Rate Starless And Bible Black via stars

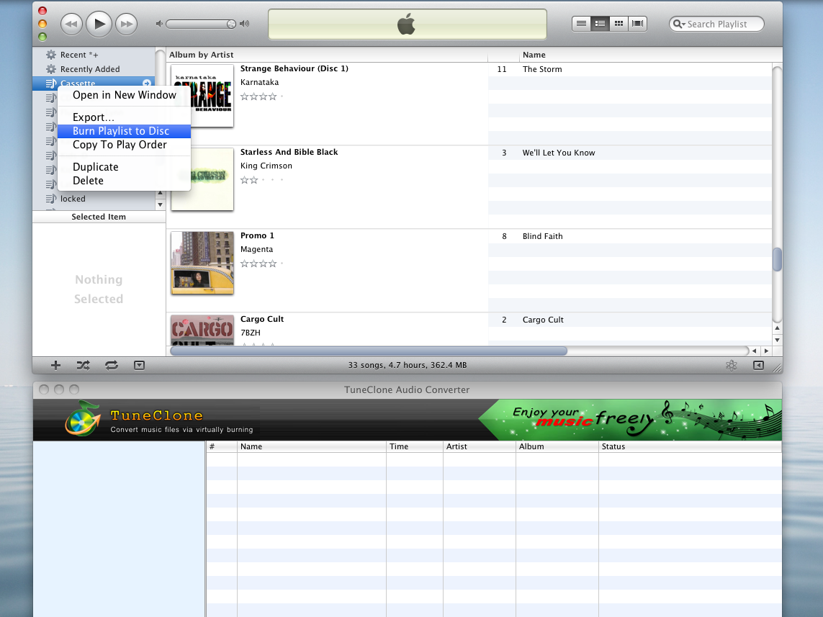click(261, 180)
